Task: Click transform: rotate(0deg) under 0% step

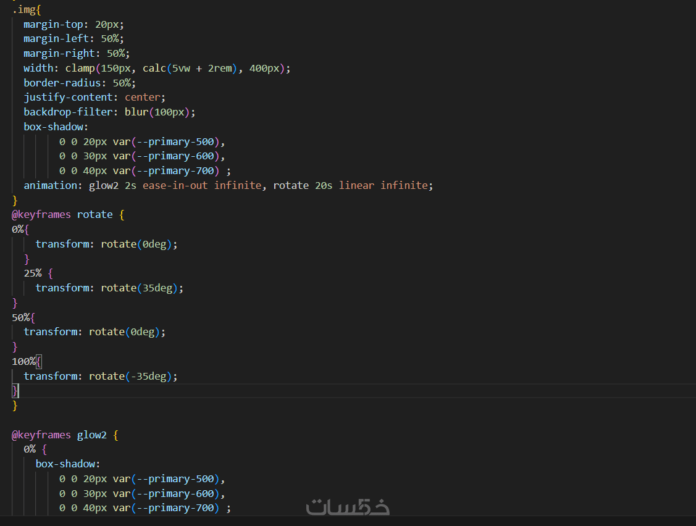Action: 106,244
